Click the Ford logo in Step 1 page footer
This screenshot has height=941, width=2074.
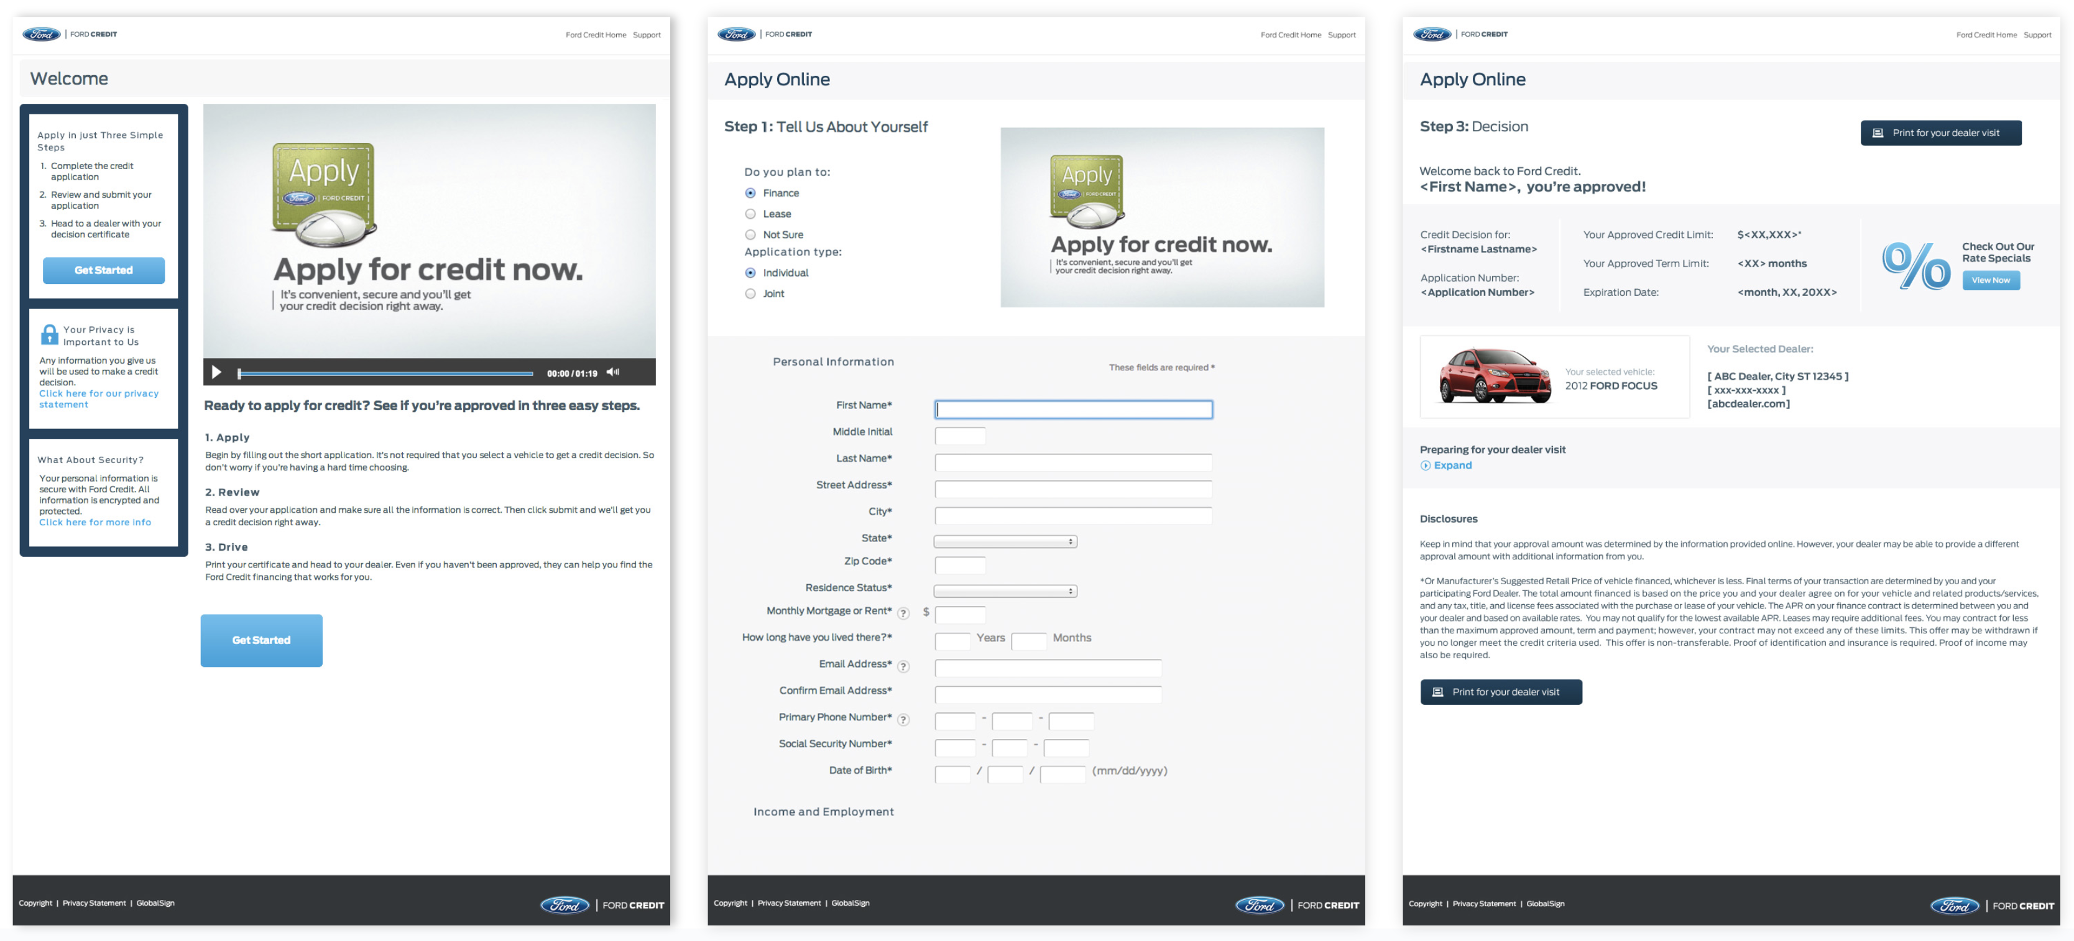[x=1260, y=905]
